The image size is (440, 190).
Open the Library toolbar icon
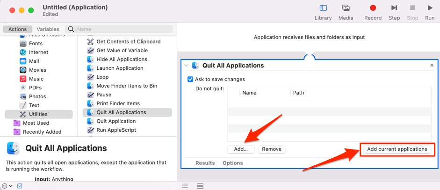[323, 8]
